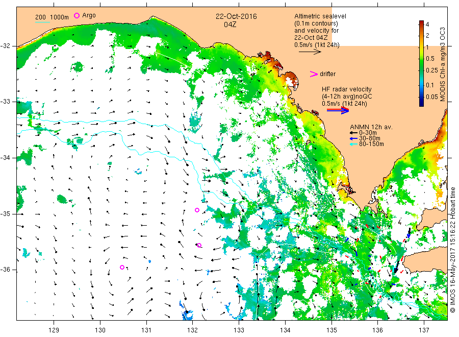
Task: Click the 22-Oct-2016 date title
Action: (236, 16)
